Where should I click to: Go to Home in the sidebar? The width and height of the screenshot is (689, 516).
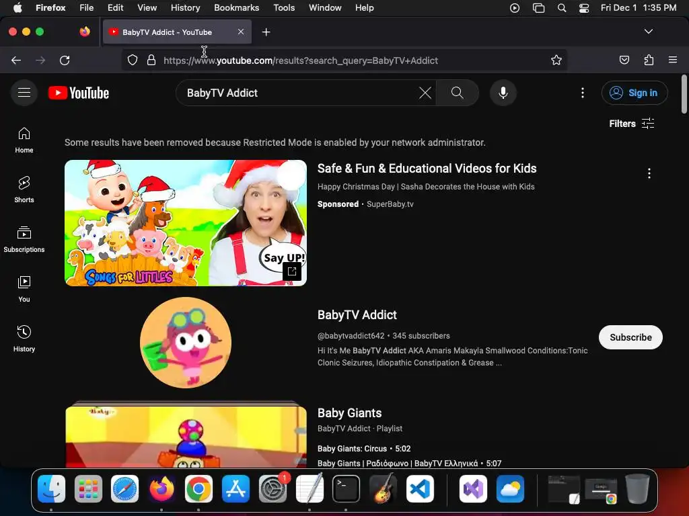pos(24,140)
